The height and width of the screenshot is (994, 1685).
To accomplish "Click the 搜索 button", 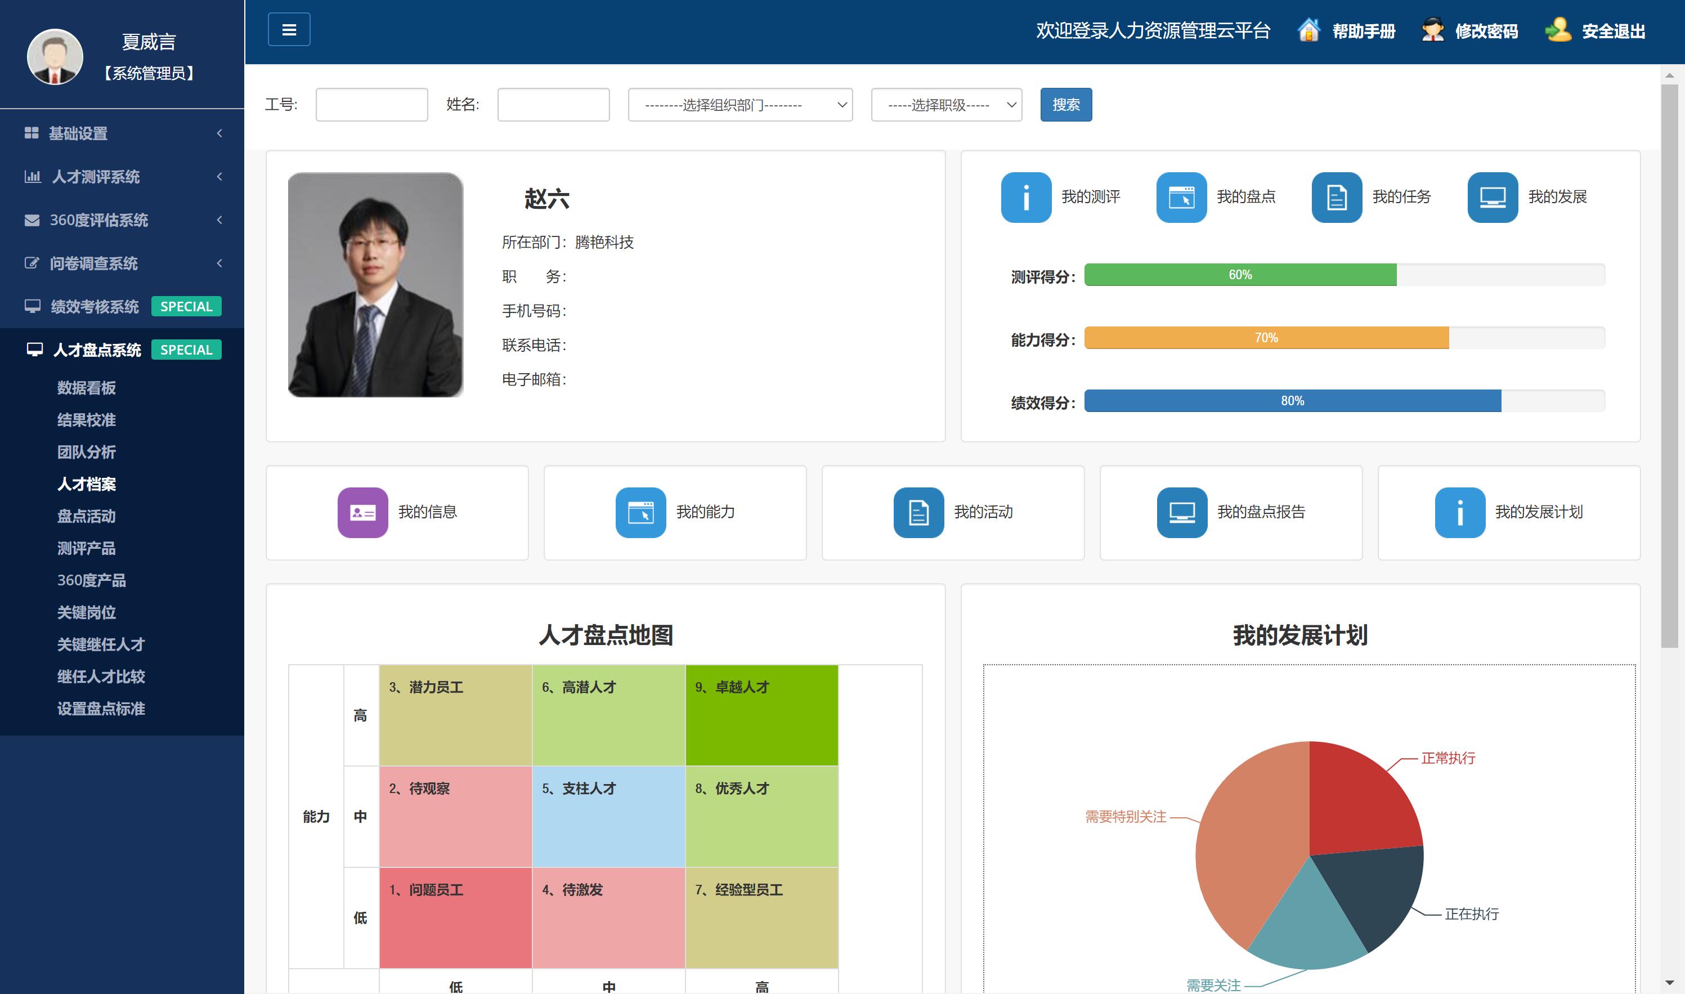I will [x=1065, y=105].
